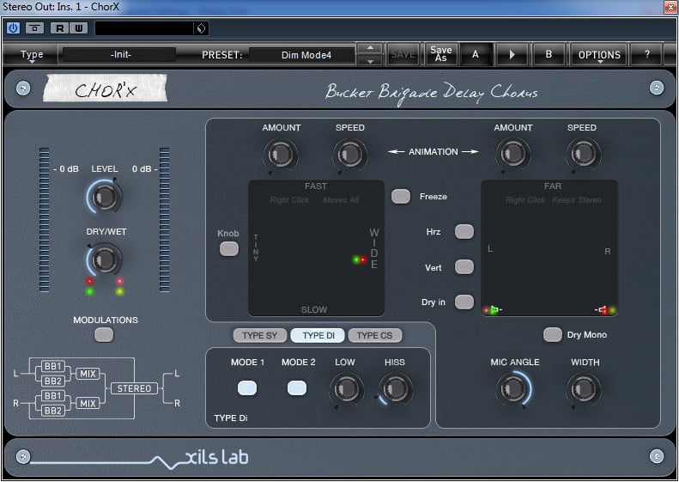Click the top BB1 block in routing diagram
The height and width of the screenshot is (482, 679).
coord(53,366)
